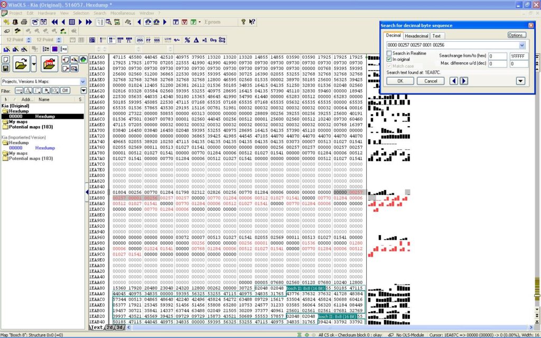This screenshot has height=338, width=541.
Task: Switch to the dialog's Text search tab
Action: coord(436,36)
